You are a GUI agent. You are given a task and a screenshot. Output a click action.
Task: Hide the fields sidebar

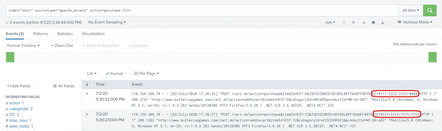click(19, 86)
